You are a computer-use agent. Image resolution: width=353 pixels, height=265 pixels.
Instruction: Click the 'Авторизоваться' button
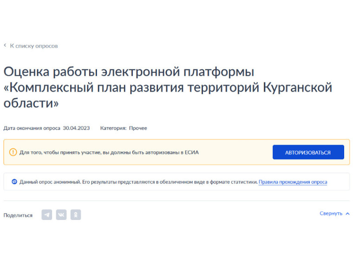point(308,152)
